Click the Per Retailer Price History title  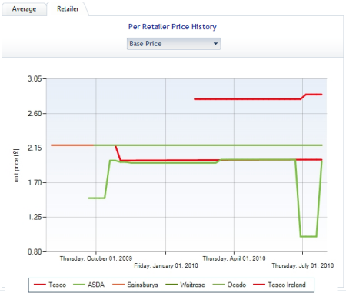click(x=172, y=27)
